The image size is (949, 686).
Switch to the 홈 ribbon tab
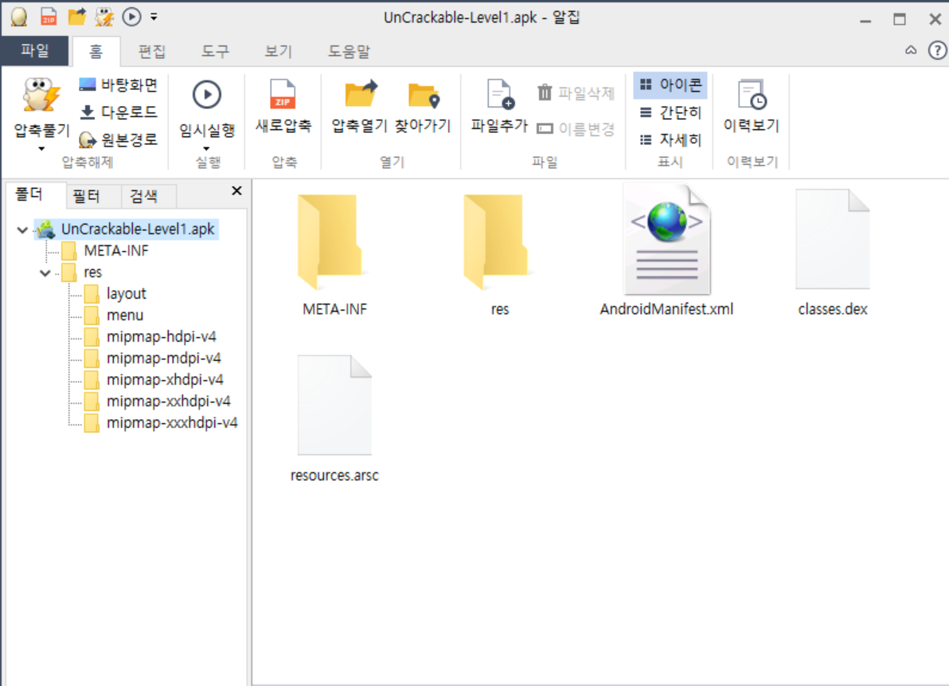coord(96,52)
